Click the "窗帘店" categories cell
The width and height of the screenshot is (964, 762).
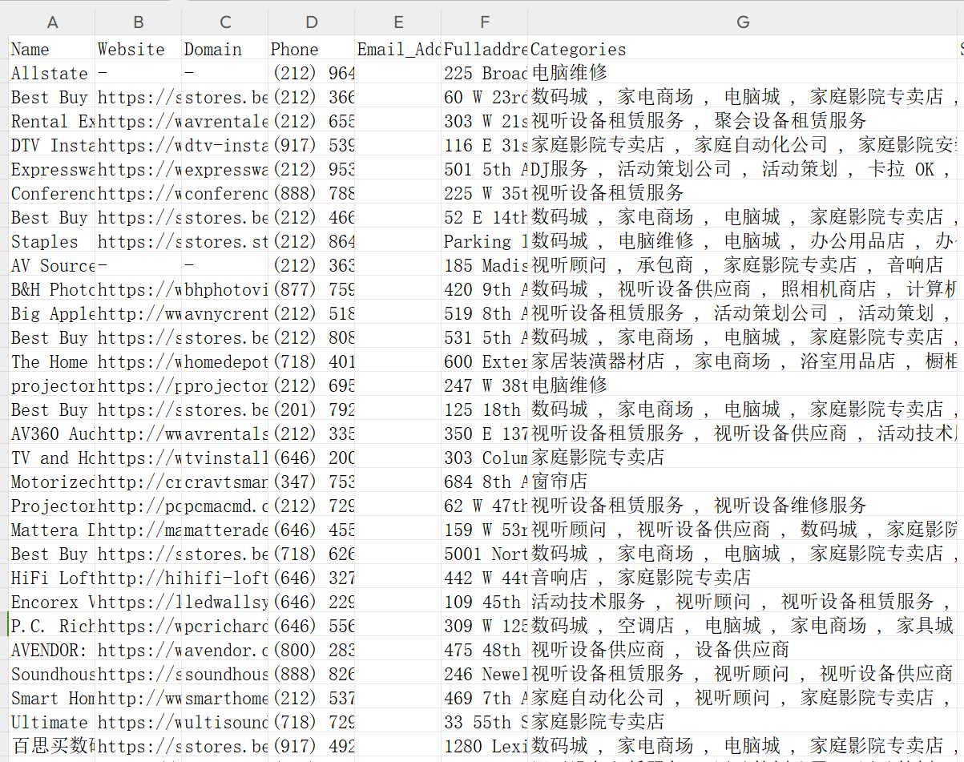[743, 482]
